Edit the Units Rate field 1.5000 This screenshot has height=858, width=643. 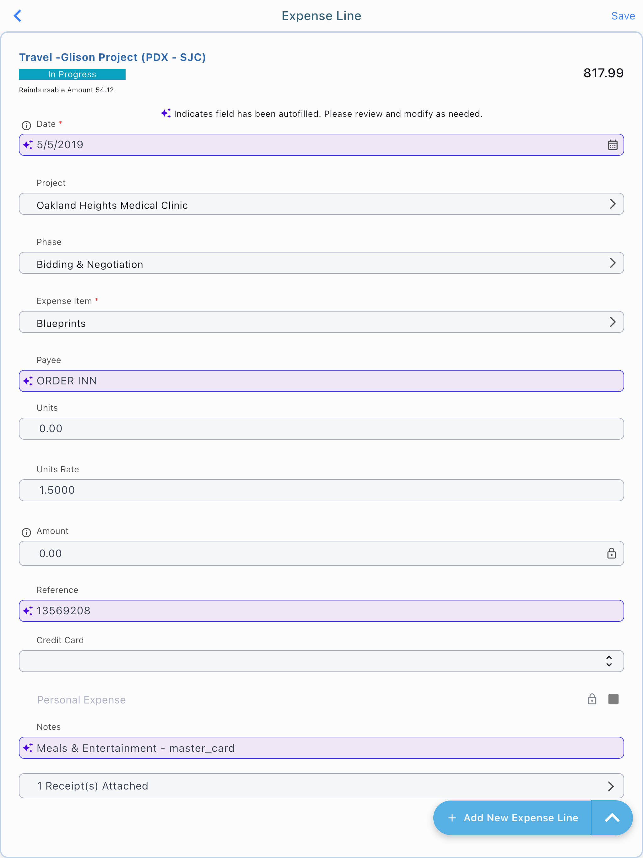tap(321, 490)
